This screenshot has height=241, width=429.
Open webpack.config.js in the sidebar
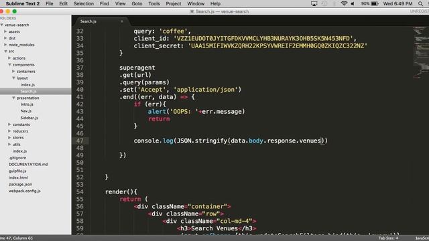[25, 191]
